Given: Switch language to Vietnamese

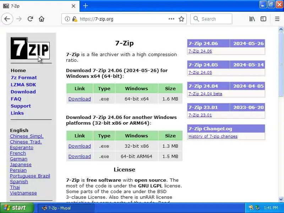Looking at the screenshot, I should (23, 193).
